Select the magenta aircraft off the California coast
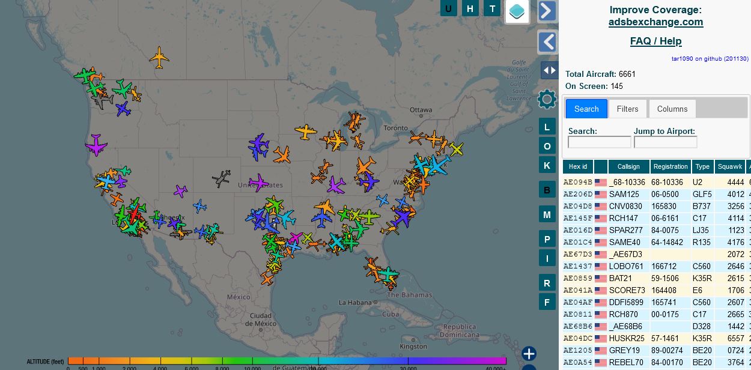This screenshot has width=751, height=370. click(x=96, y=145)
